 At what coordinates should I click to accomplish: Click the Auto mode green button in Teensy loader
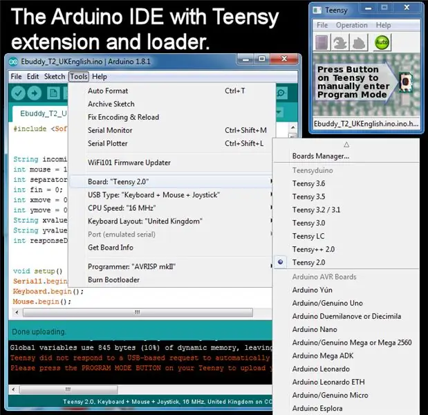click(x=381, y=42)
